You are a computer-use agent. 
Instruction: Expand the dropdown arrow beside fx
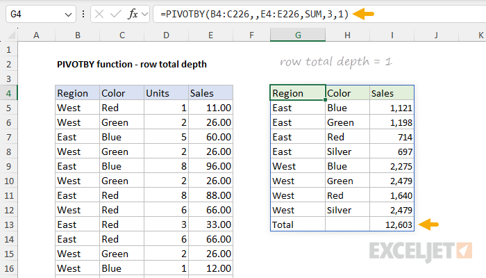point(144,14)
